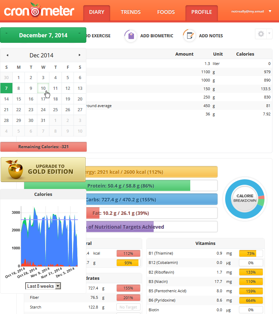Screen dimensions: 279x314
Task: Advance the calendar to the next month
Action: (79, 55)
